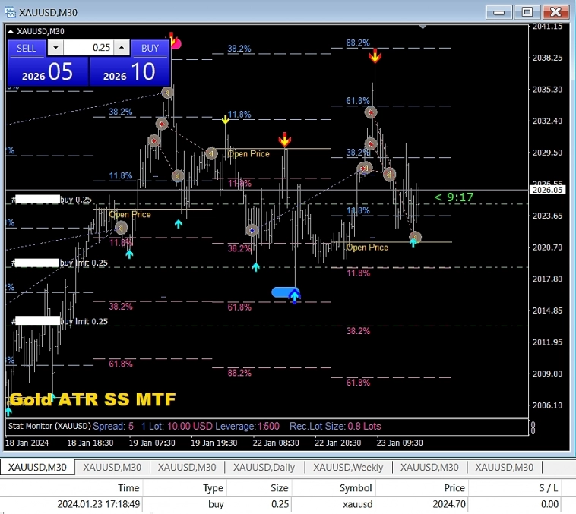Click the red down arrow near 88.2% label
Screen dimensions: 576x514
375,55
